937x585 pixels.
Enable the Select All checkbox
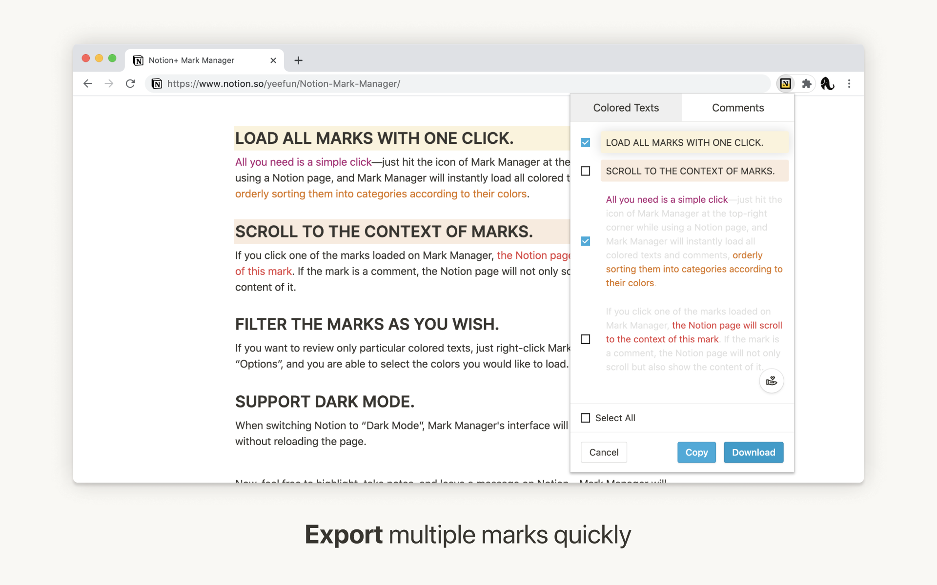pos(585,417)
